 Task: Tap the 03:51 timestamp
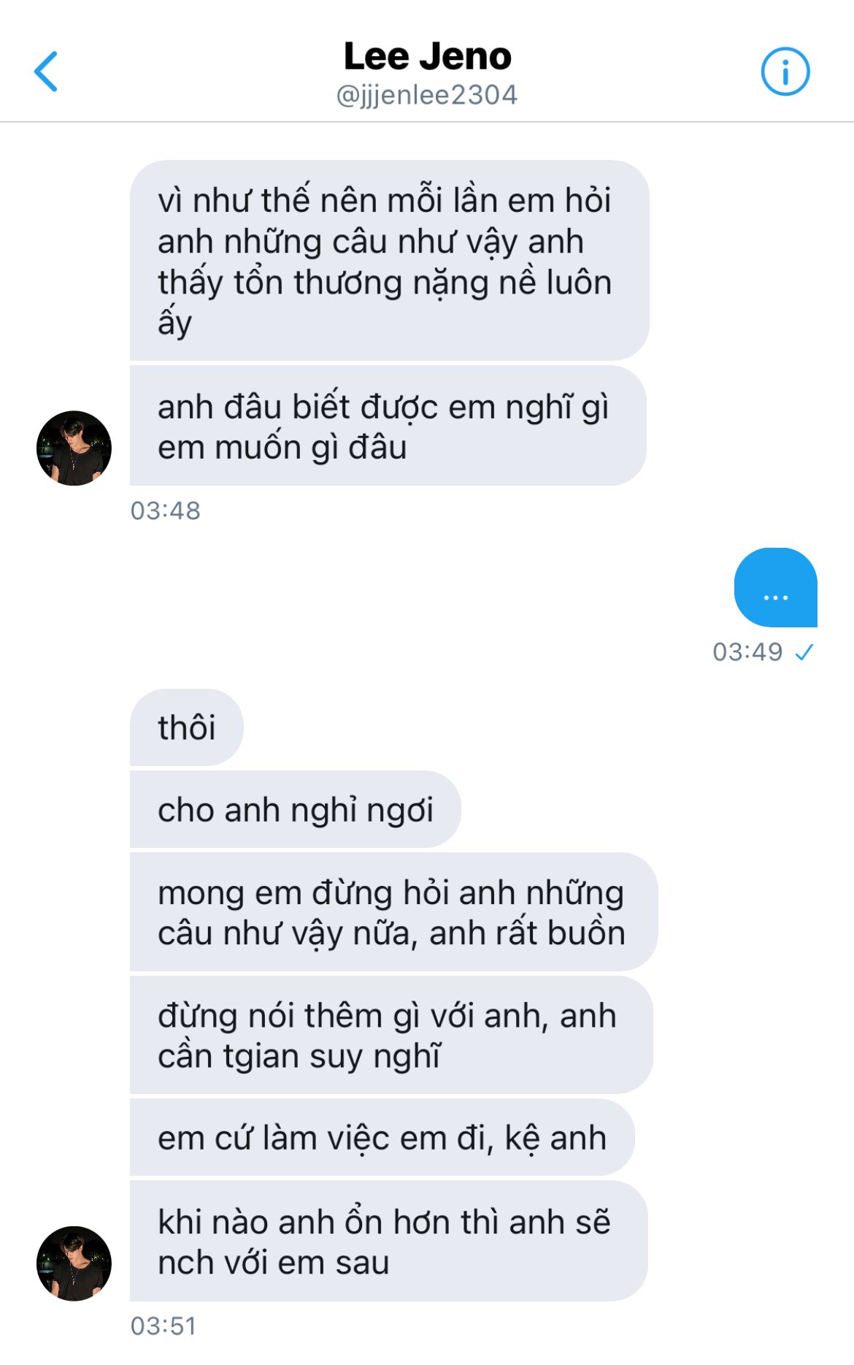click(164, 1326)
